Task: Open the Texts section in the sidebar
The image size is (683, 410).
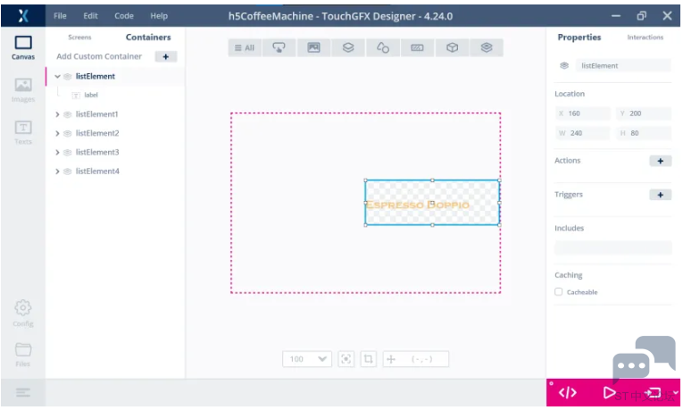Action: pyautogui.click(x=23, y=132)
